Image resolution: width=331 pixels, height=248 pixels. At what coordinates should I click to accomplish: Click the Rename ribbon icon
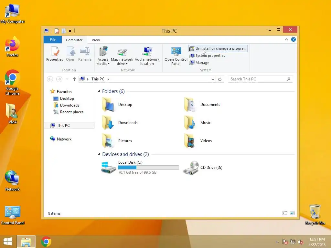85,54
